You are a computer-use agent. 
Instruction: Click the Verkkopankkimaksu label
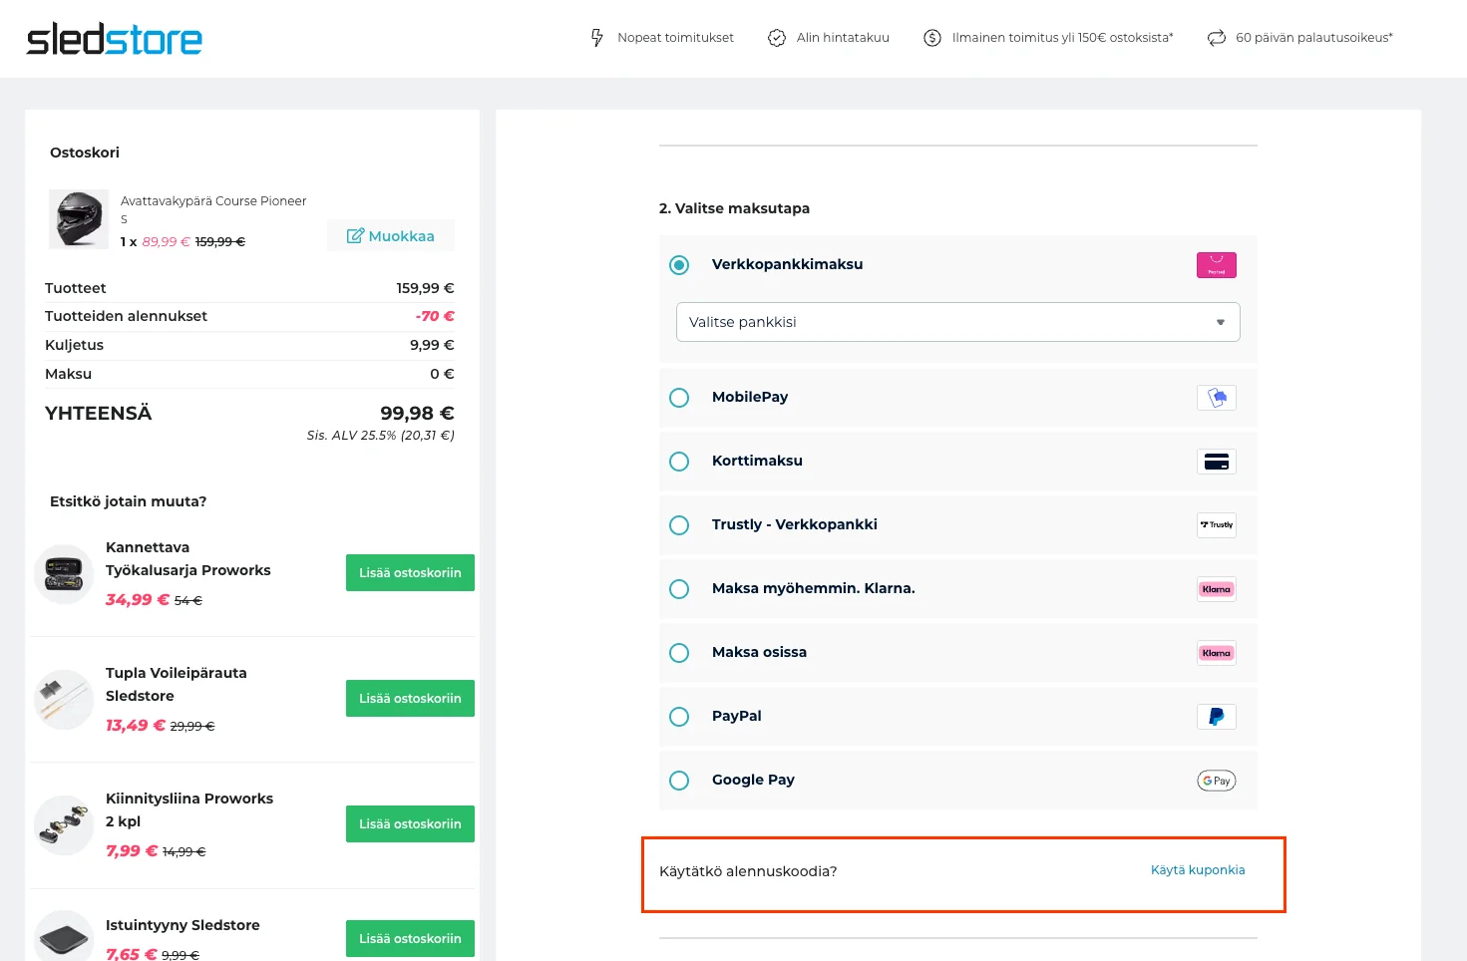(787, 264)
